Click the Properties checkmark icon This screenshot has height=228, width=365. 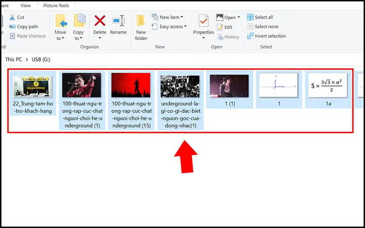[203, 21]
